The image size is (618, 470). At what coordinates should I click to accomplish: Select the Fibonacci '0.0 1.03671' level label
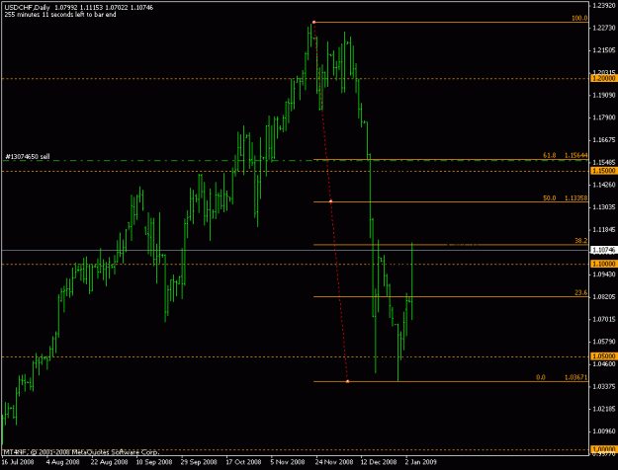click(562, 377)
